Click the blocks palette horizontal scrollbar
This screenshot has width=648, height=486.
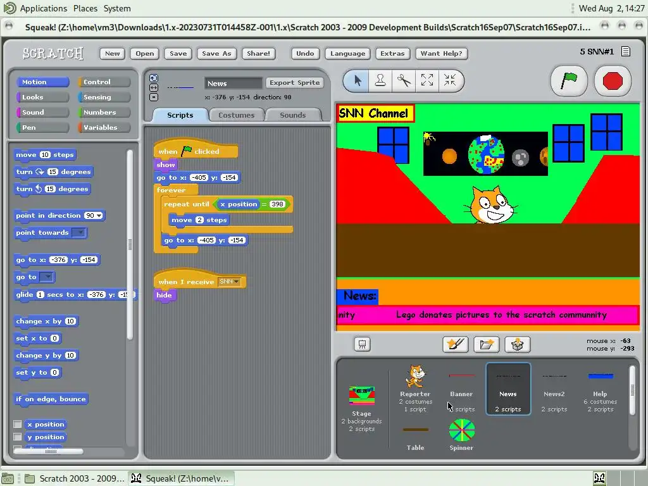click(x=48, y=451)
